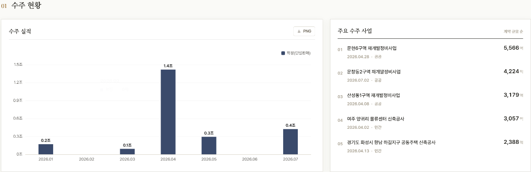531x172 pixels.
Task: Click the 4,224억 contract amount
Action: (513, 71)
